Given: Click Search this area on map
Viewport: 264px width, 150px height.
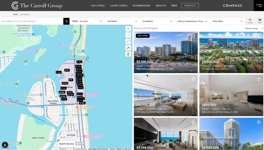Looking at the screenshot, I should 67,144.
